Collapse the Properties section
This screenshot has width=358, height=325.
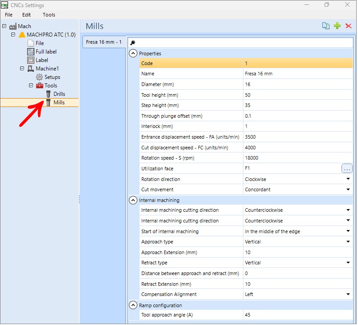(x=133, y=53)
